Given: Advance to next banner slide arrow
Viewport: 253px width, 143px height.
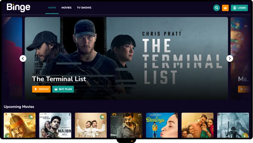Looking at the screenshot, I should tap(229, 58).
